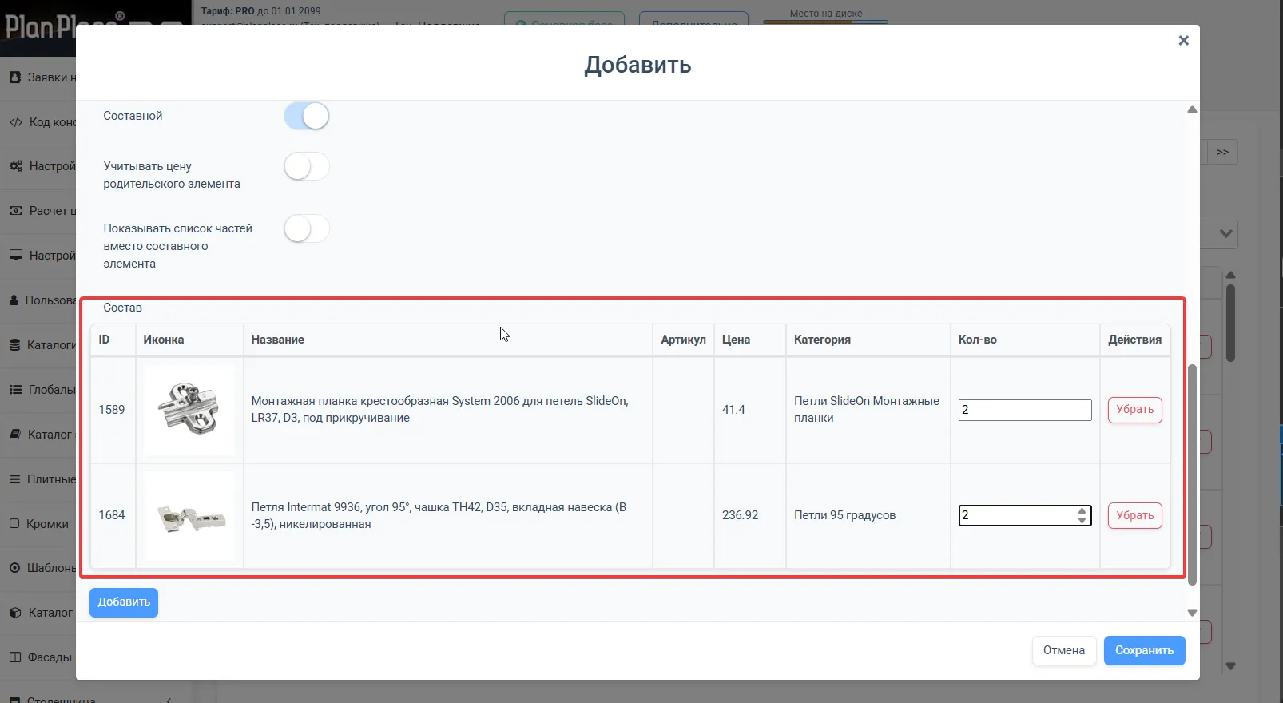The width and height of the screenshot is (1283, 703).
Task: Click the Фасады columns icon
Action: coord(15,657)
